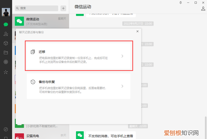Maximize the WeChat window
This screenshot has height=139, width=207.
[196, 3]
